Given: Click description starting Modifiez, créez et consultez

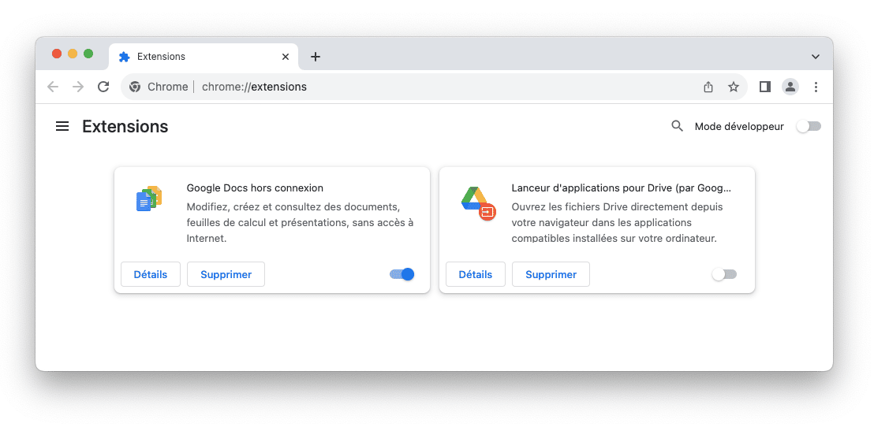Looking at the screenshot, I should pos(300,223).
